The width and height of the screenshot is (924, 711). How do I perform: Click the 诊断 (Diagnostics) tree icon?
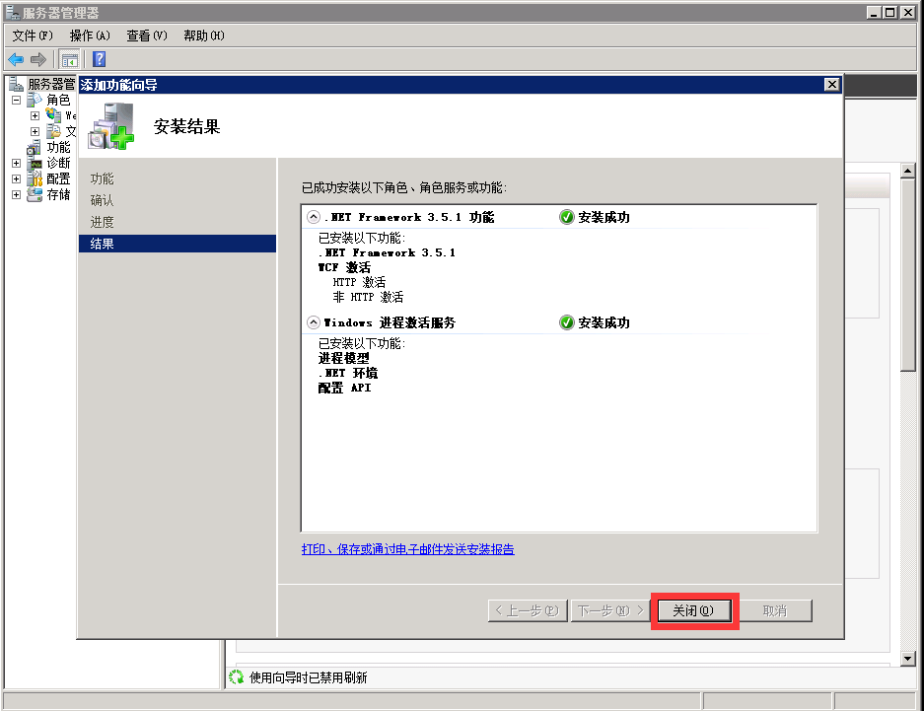pos(36,163)
